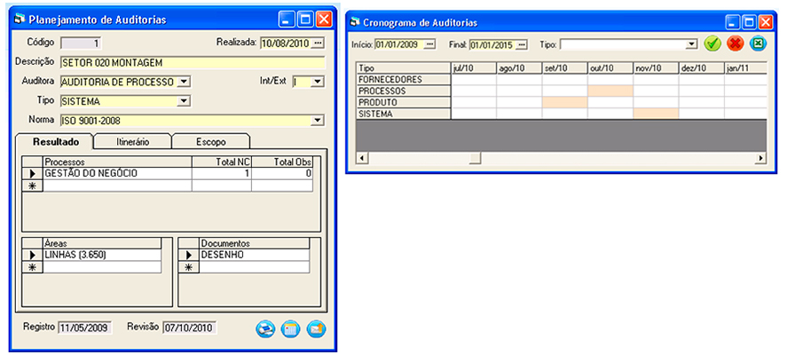787x355 pixels.
Task: Click the left arrow of Cronograma horizontal scrollbar
Action: (x=361, y=159)
